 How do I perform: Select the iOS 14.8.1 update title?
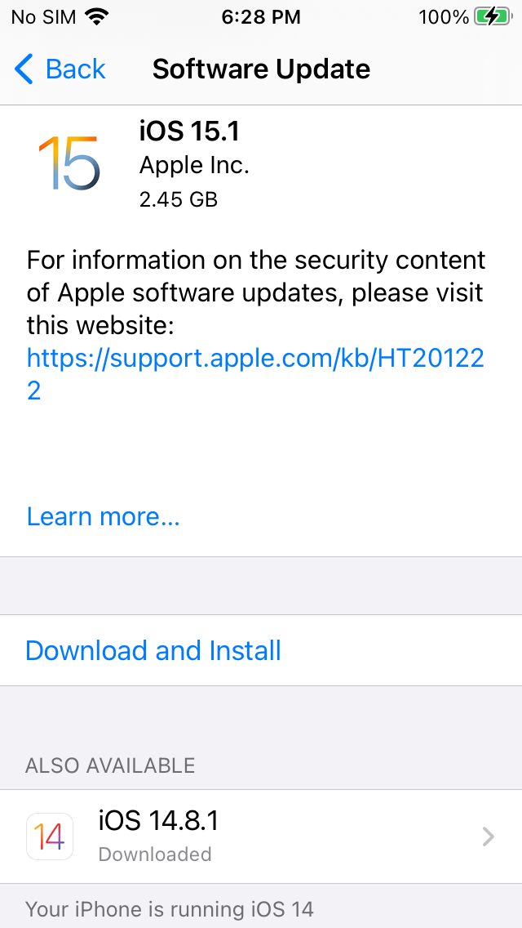click(158, 821)
